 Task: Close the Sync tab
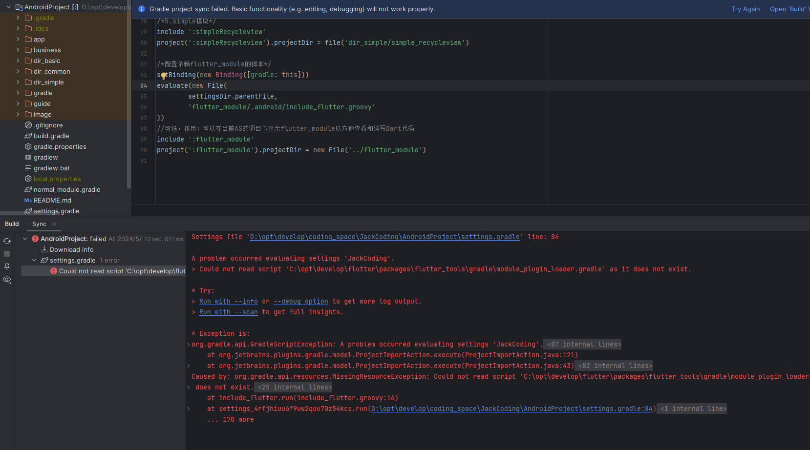54,224
